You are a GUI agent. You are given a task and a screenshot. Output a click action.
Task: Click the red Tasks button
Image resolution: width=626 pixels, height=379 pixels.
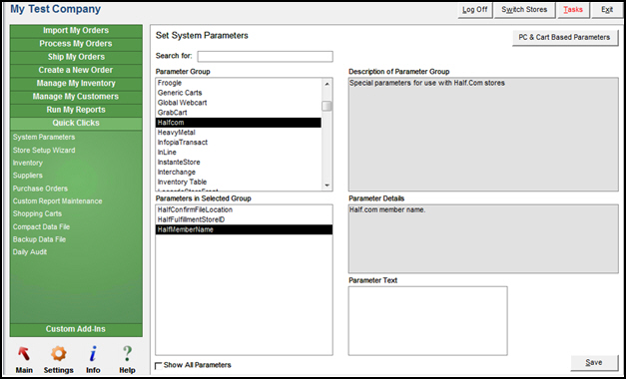(573, 10)
